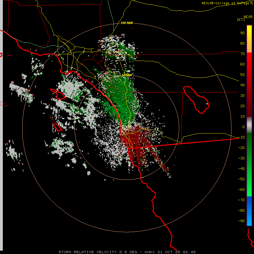The image size is (254, 254).
Task: Click the 50 value on velocity scale
Action: (242, 75)
